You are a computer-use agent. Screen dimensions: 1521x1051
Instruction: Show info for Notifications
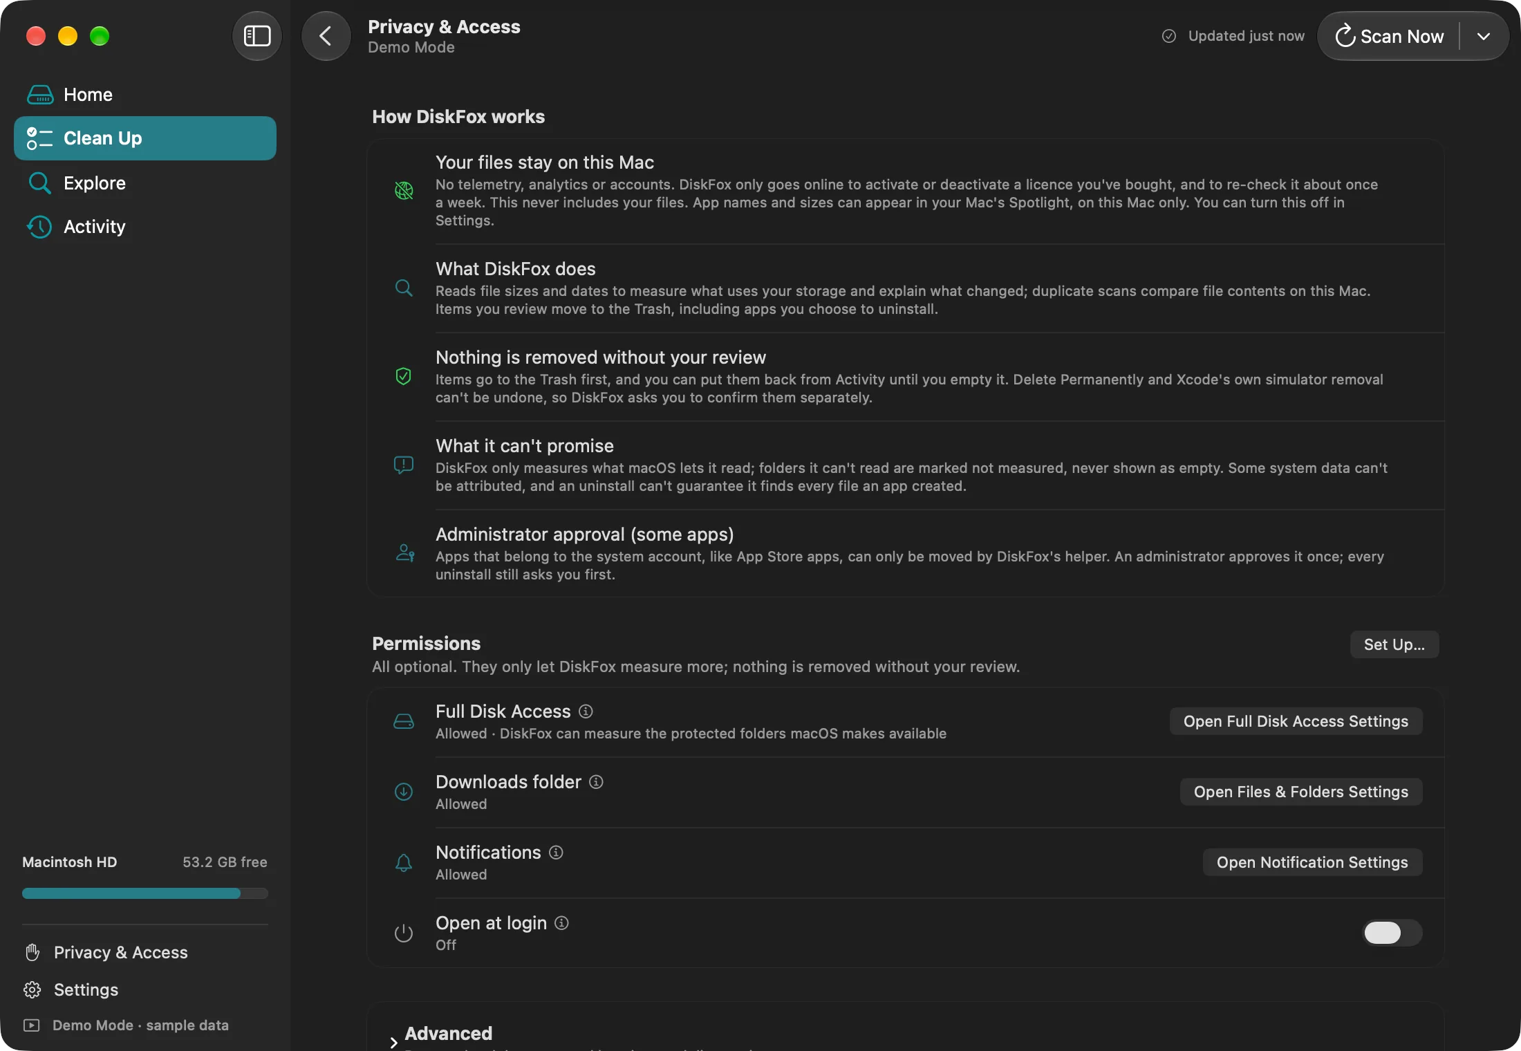click(556, 853)
